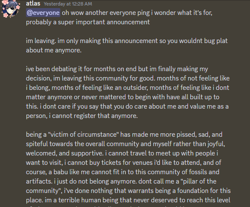Click the @everyone mention tag

[x=43, y=13]
